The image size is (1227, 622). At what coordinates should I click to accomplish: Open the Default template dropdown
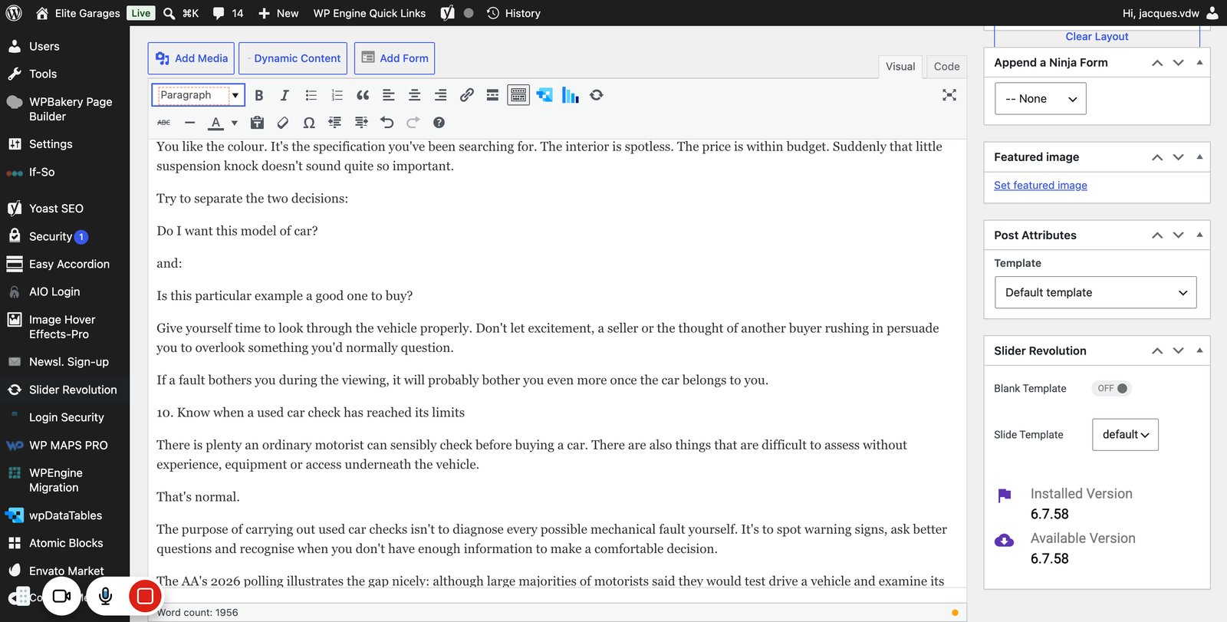coord(1095,292)
